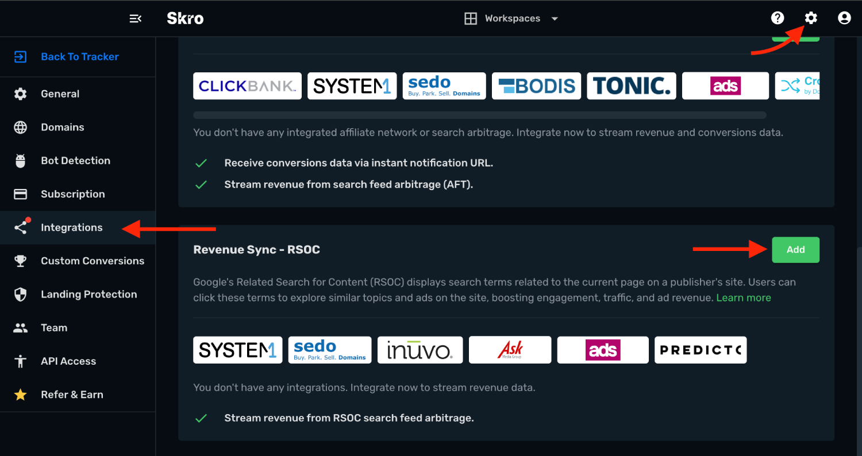
Task: Open the API Access menu item
Action: click(78, 361)
